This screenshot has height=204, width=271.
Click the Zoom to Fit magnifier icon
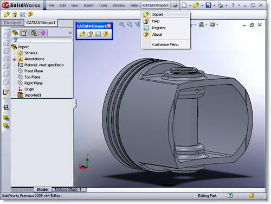pyautogui.click(x=122, y=24)
